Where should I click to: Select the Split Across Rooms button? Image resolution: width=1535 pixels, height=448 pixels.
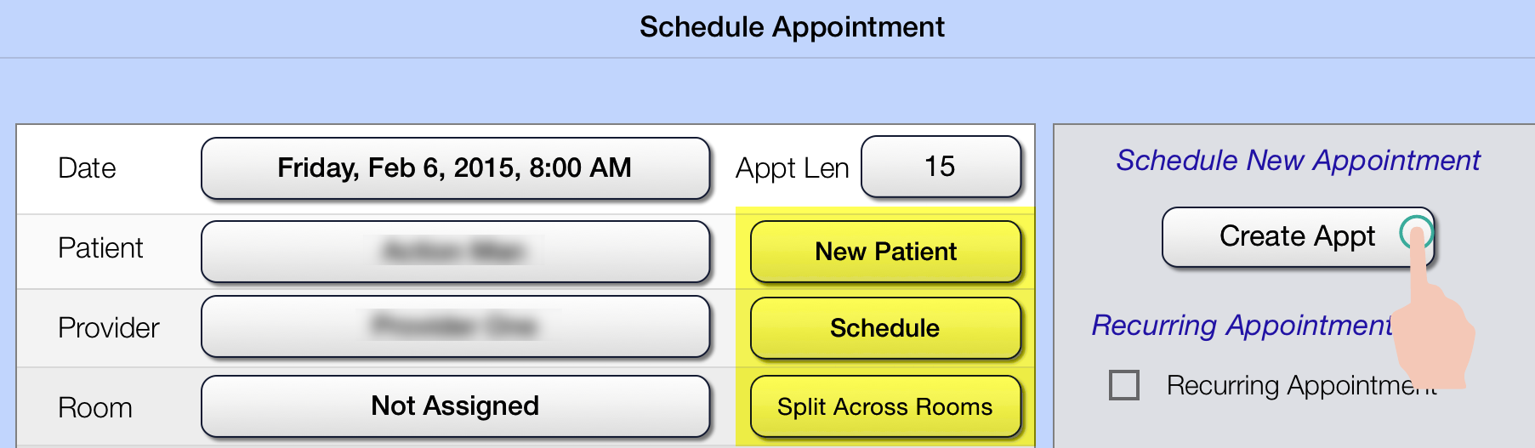(x=885, y=407)
